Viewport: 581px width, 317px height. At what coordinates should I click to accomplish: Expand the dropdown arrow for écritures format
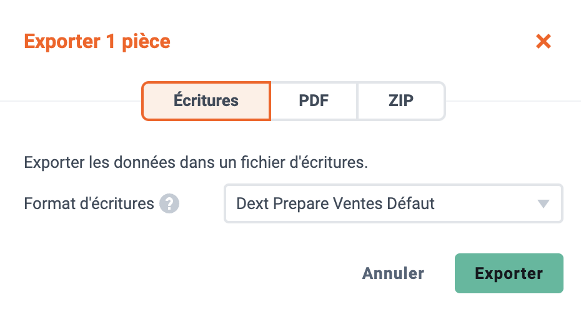pos(544,203)
